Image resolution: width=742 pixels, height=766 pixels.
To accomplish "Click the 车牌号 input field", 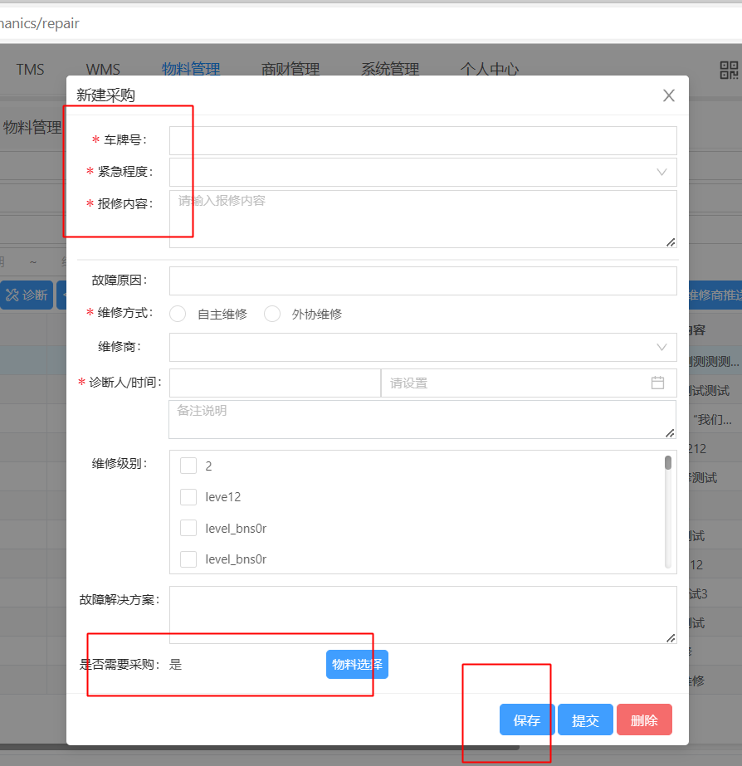I will [x=422, y=140].
